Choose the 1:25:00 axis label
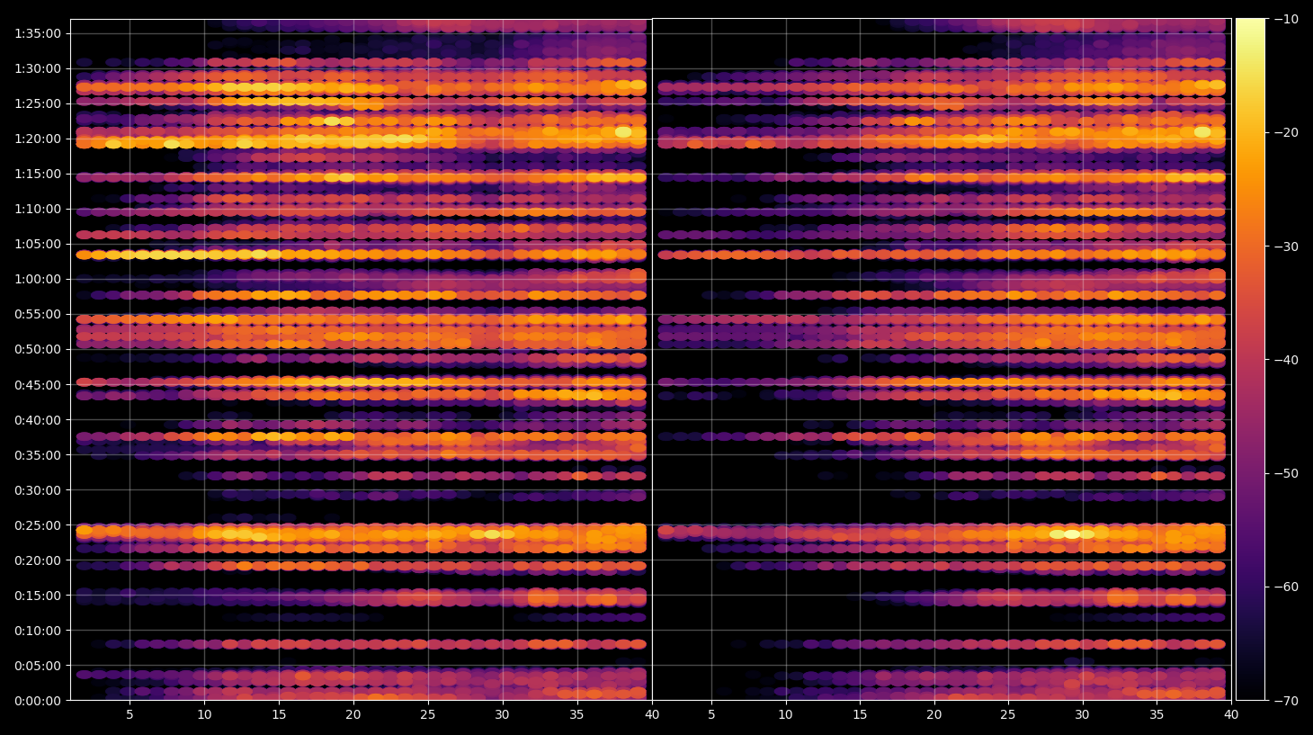 (x=38, y=103)
